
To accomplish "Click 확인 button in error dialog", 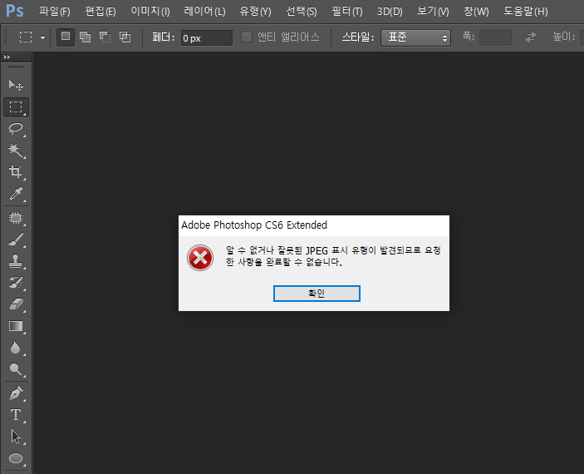I will 317,294.
